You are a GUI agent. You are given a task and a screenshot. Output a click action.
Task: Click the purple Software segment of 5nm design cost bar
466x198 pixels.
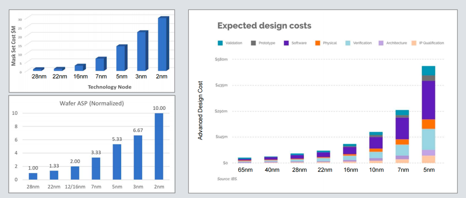[x=428, y=100]
